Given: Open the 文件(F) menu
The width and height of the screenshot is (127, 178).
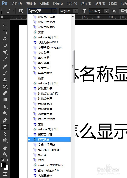Looking at the screenshot, I should point(17,4).
